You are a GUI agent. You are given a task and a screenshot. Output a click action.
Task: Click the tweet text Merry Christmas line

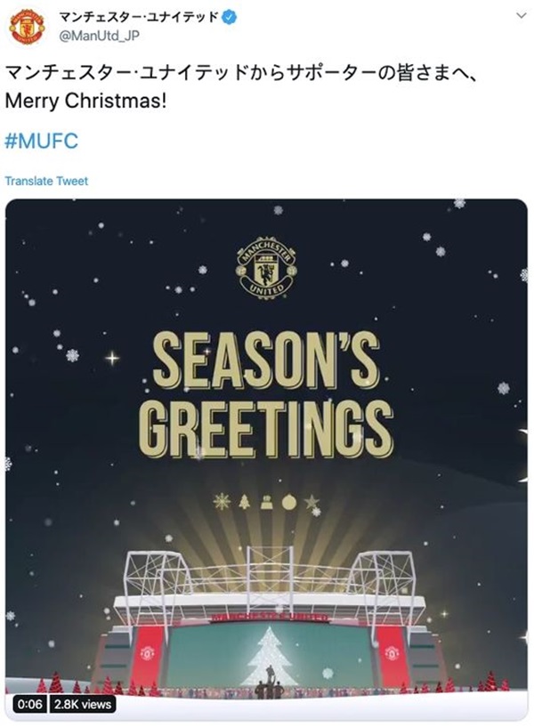[x=85, y=101]
